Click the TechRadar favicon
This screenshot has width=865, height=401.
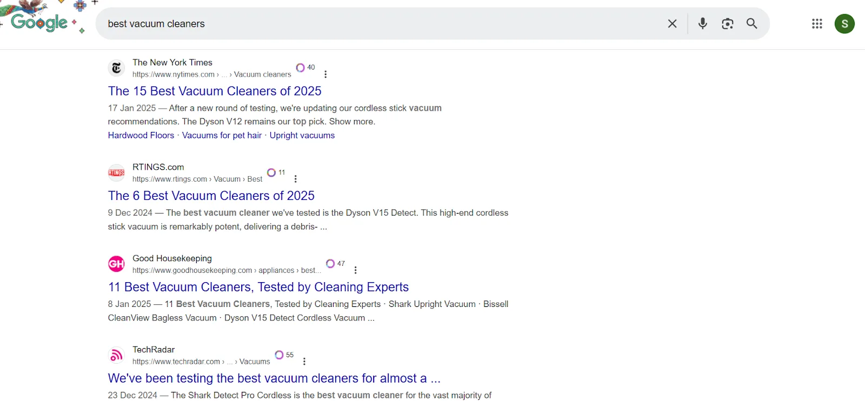click(x=116, y=356)
